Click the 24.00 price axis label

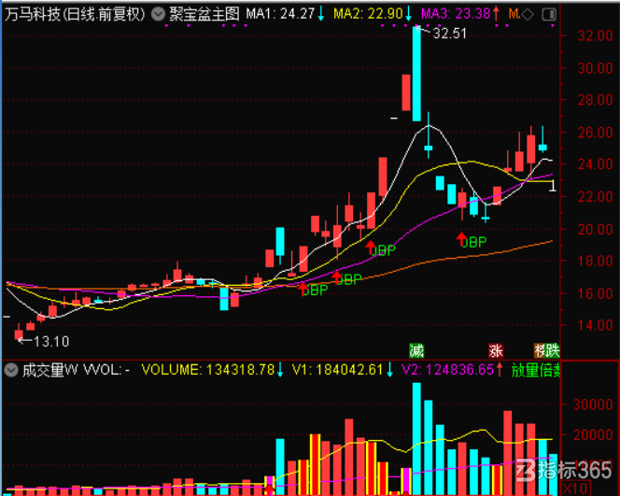click(595, 164)
